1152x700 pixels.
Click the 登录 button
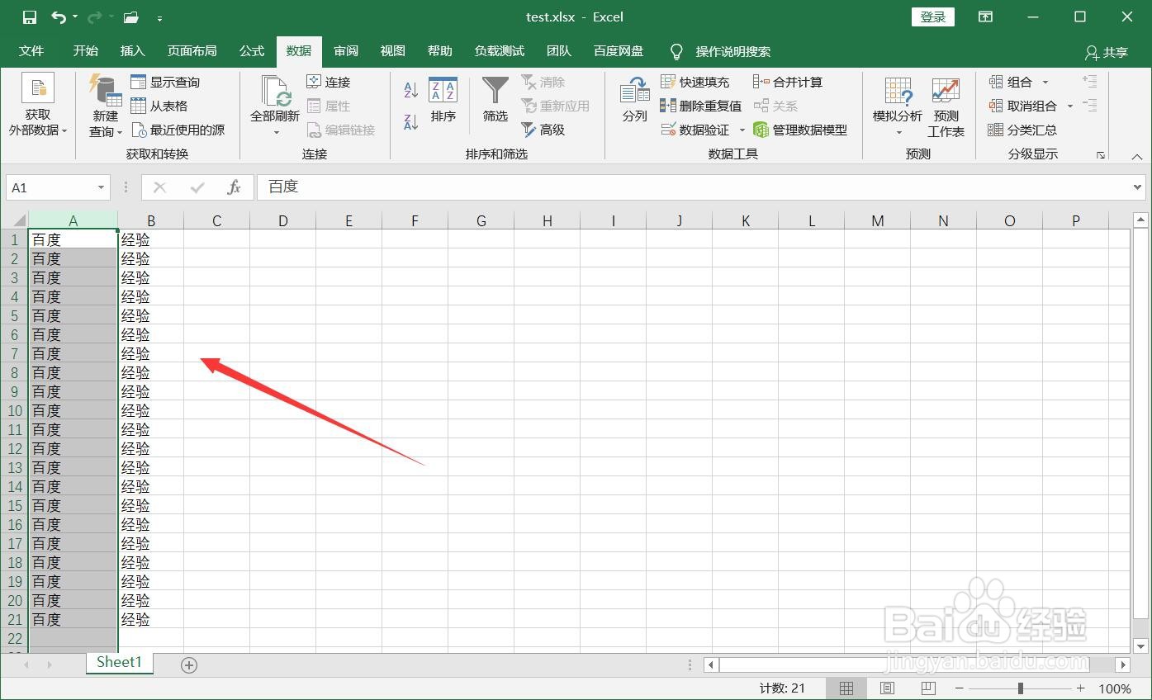click(932, 17)
